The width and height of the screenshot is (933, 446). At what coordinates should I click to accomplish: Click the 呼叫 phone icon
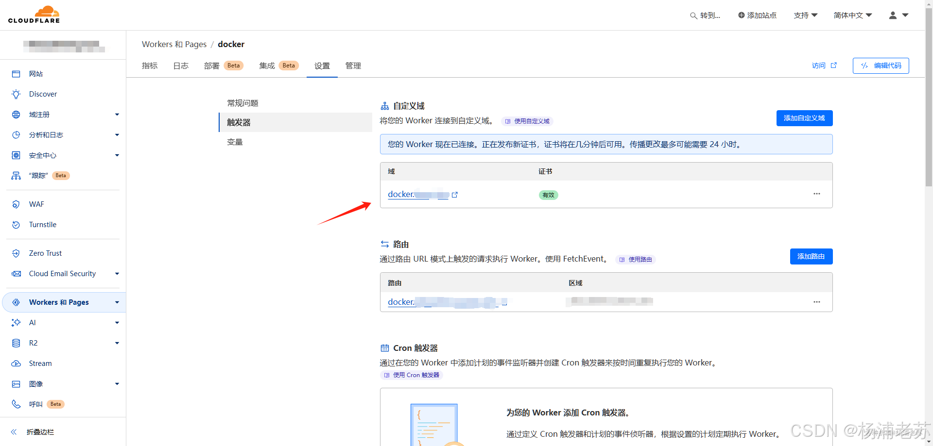(x=16, y=404)
